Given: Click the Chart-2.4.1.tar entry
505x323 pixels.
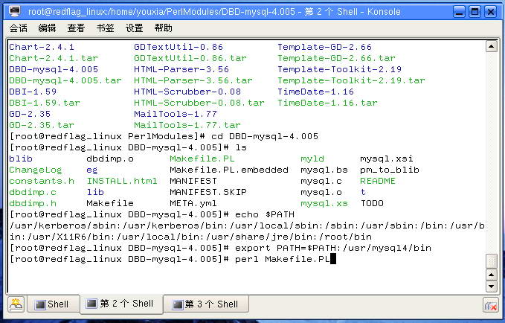Looking at the screenshot, I should [x=53, y=58].
